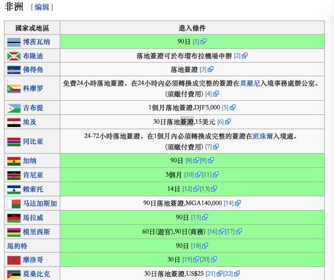The height and width of the screenshot is (280, 334).
Task: Click the external link icon after reference [1]
Action: coord(204,42)
